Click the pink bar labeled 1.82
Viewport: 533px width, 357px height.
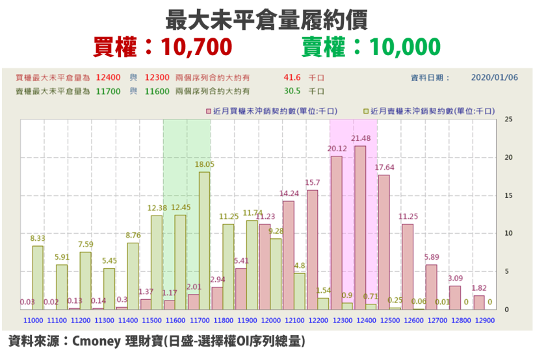pyautogui.click(x=479, y=302)
